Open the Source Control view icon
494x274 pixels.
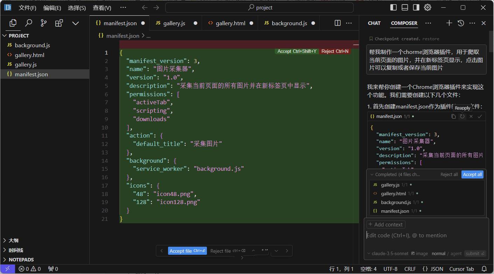[43, 23]
